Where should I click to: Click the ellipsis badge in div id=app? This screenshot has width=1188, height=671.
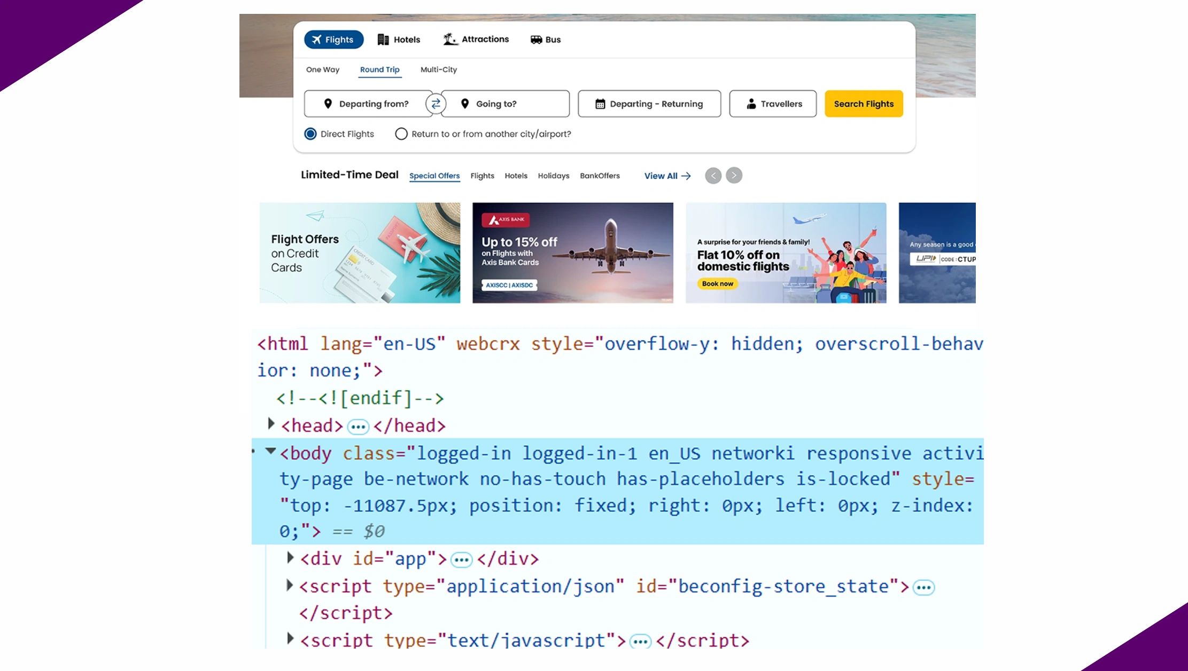point(461,559)
